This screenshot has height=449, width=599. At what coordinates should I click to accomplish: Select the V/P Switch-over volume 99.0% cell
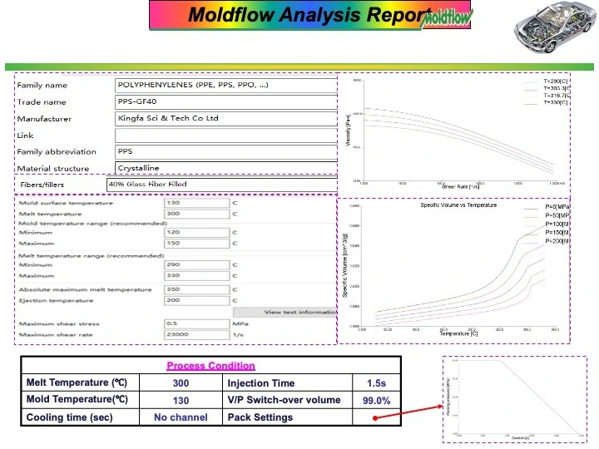click(x=378, y=400)
